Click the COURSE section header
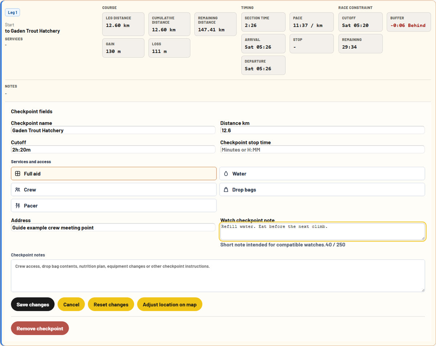The height and width of the screenshot is (346, 436). pos(109,8)
